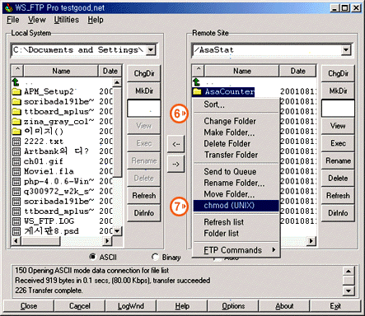This screenshot has width=365, height=316.
Task: Click the WS_FTP.LOG file icon
Action: (16, 221)
